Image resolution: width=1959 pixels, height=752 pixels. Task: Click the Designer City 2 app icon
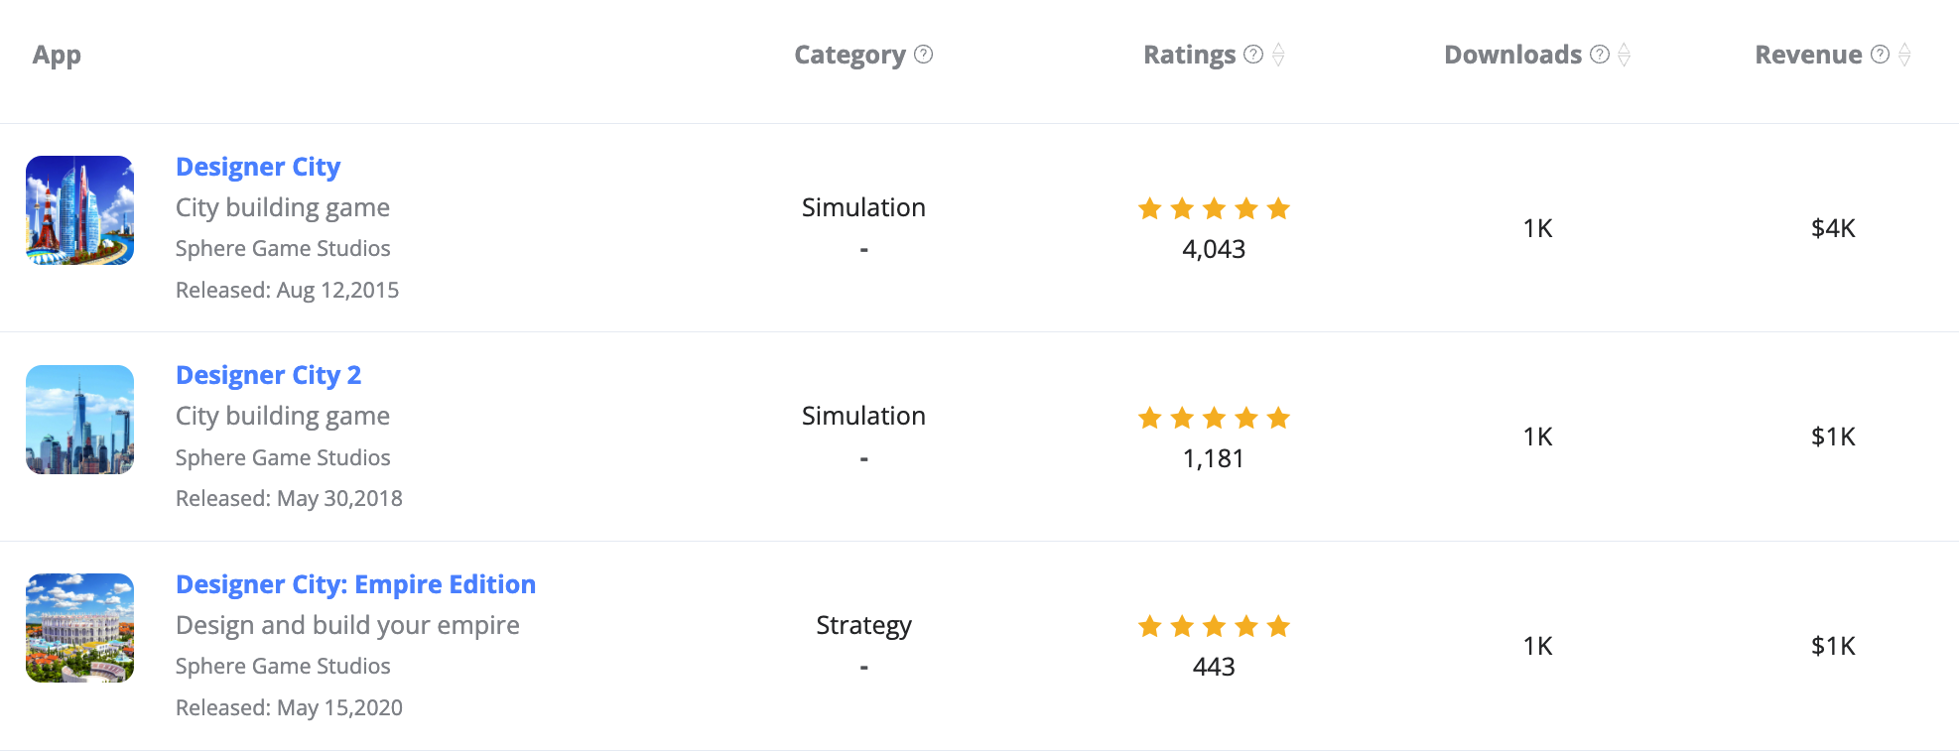pos(79,420)
